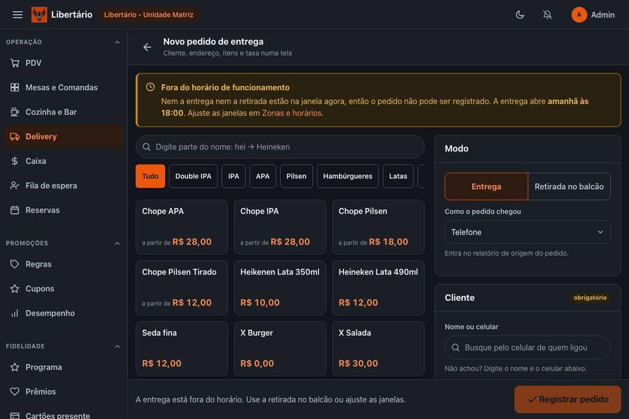Open Cozinha e Bar
This screenshot has height=419, width=629.
point(64,112)
